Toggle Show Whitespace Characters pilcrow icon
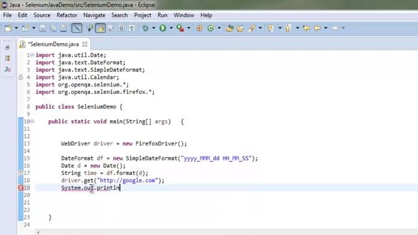This screenshot has width=418, height=235. tap(132, 28)
